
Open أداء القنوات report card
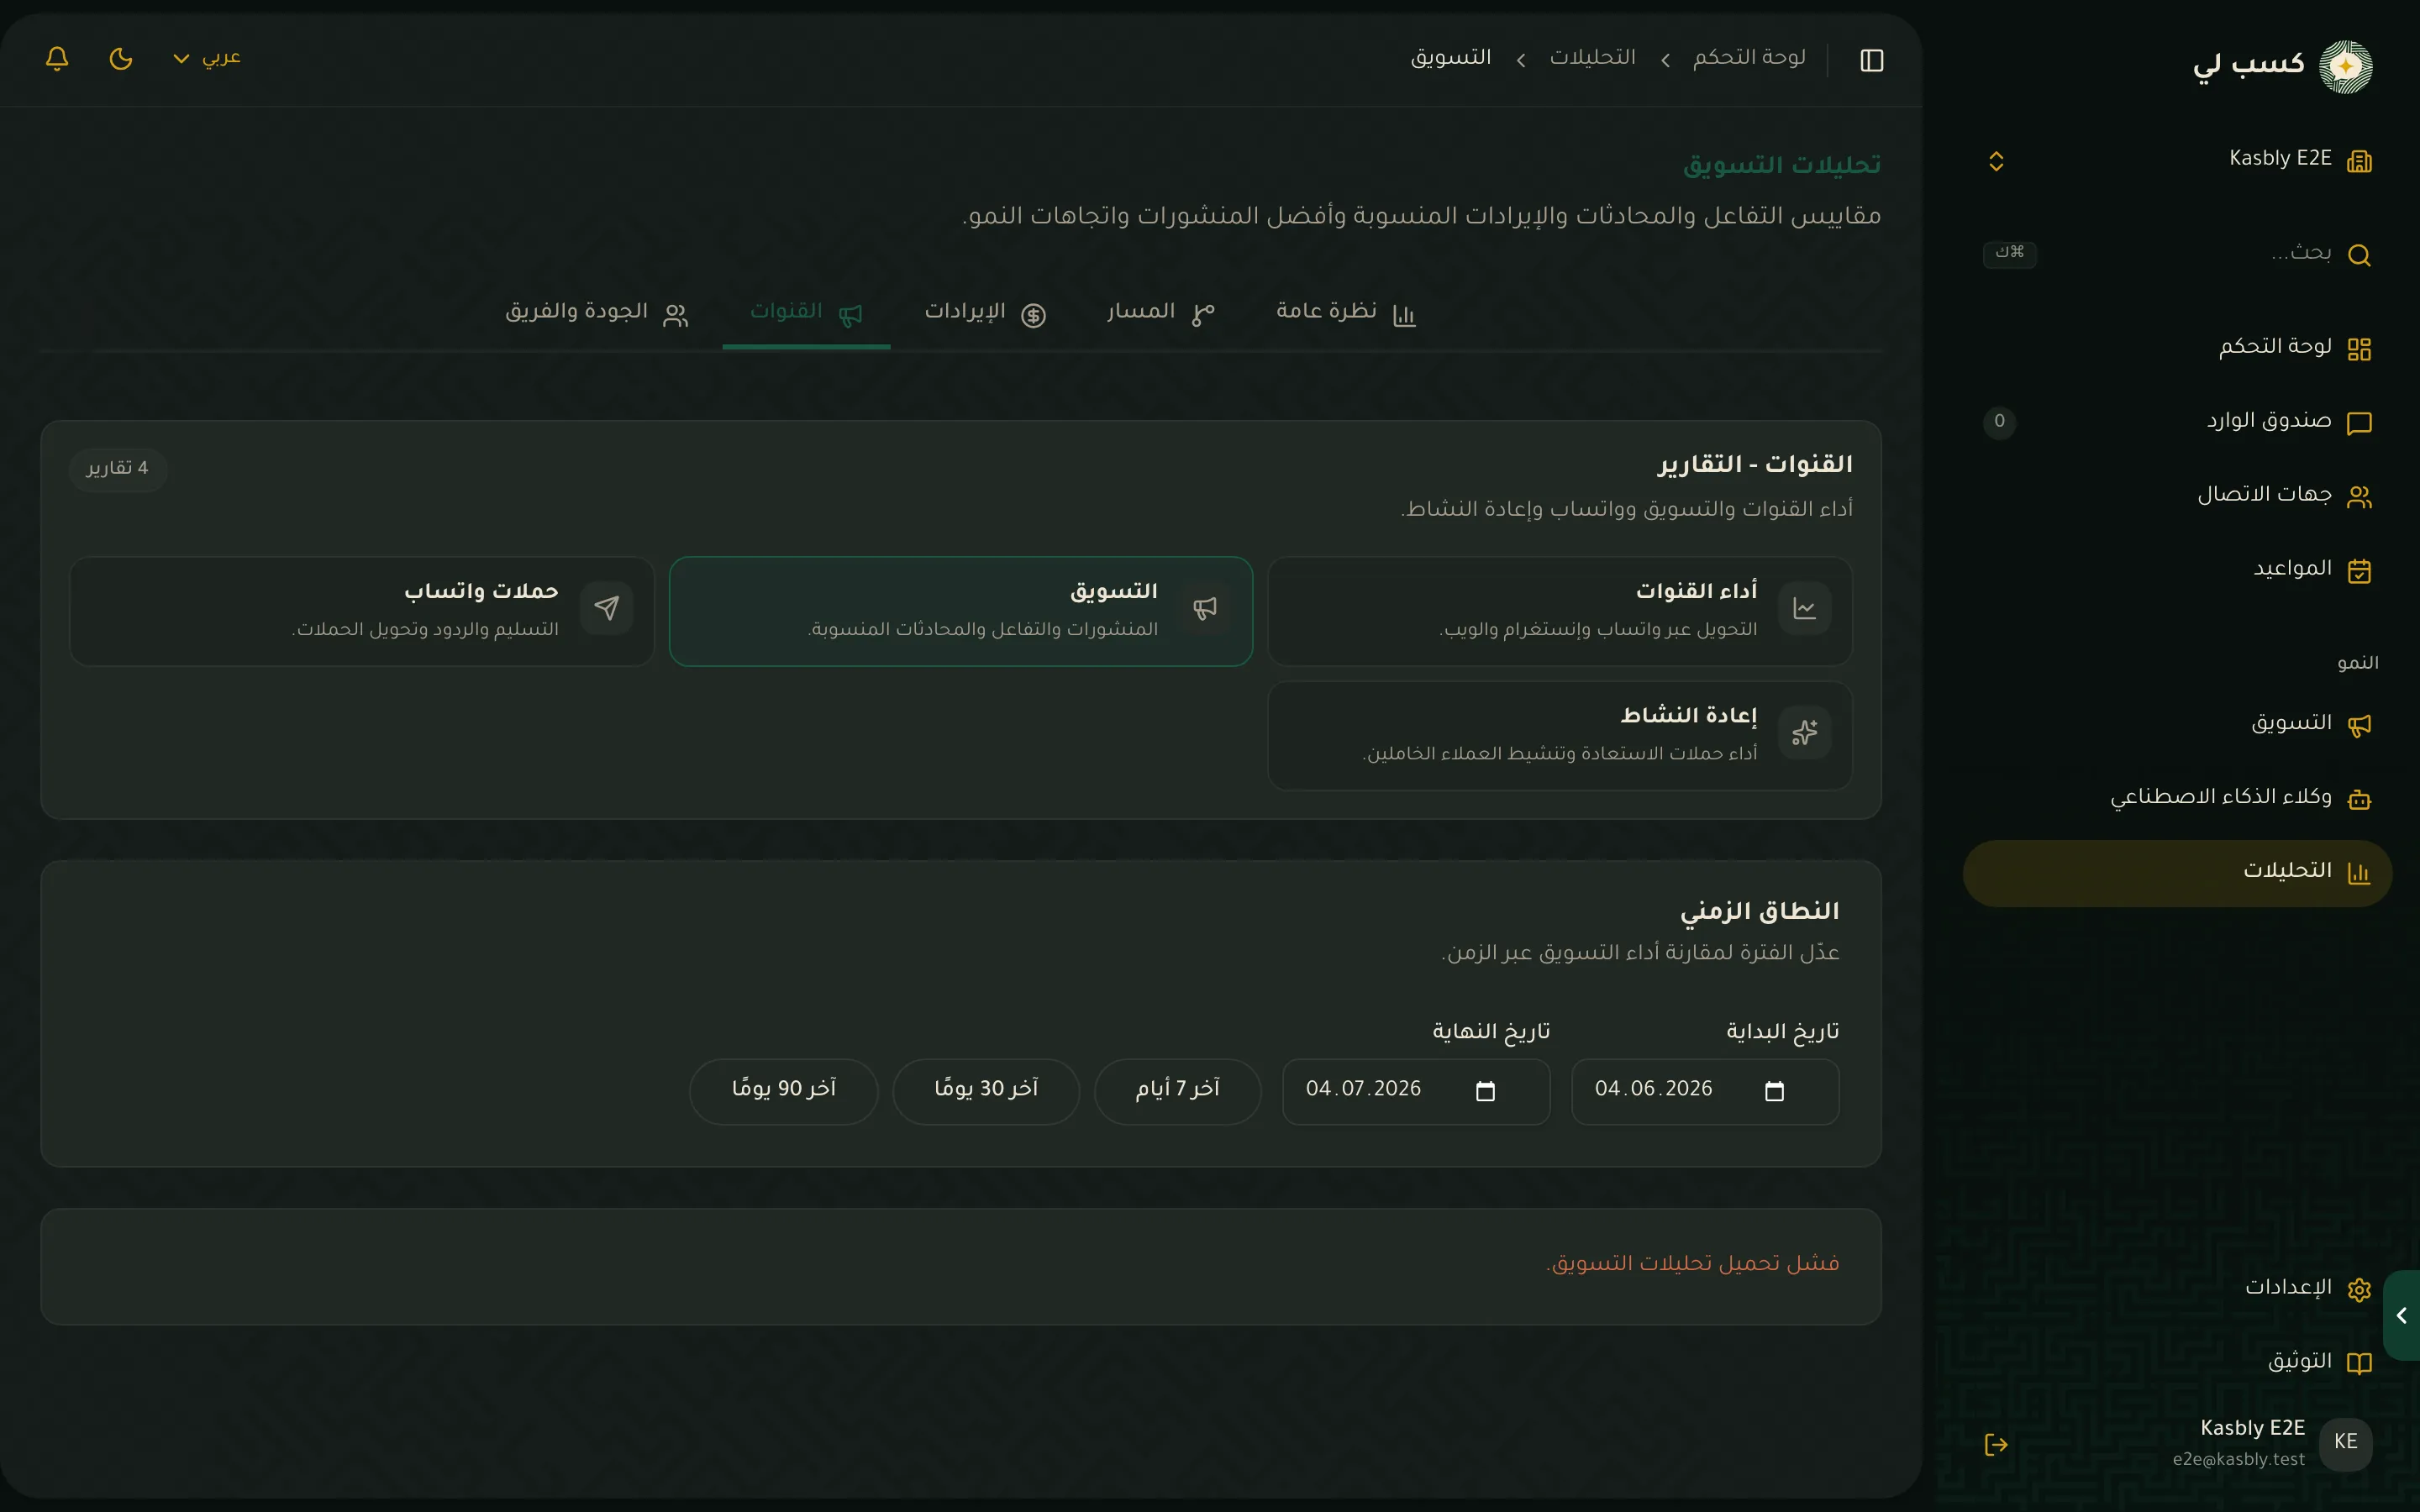click(1560, 611)
